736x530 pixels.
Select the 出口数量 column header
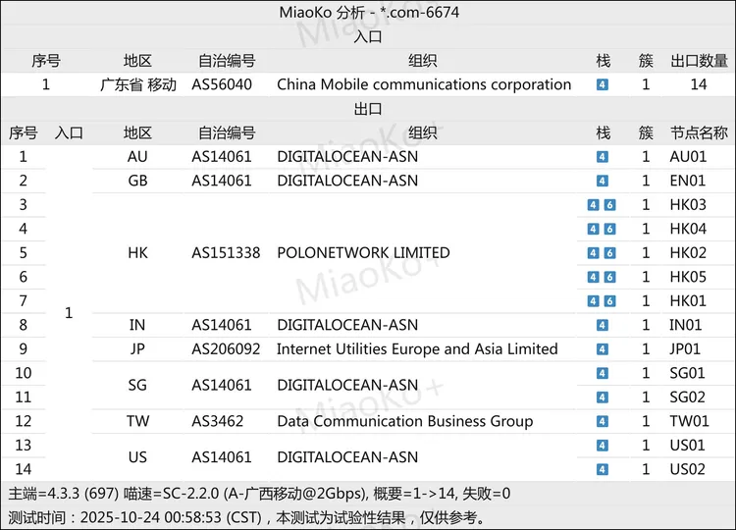pos(698,61)
